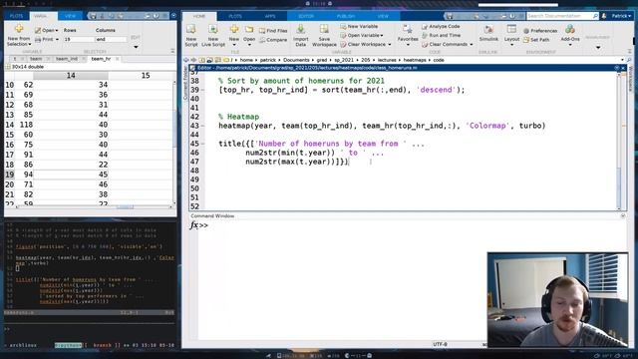Open Preferences
The width and height of the screenshot is (638, 359).
540,31
